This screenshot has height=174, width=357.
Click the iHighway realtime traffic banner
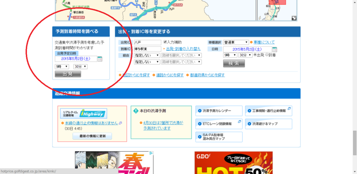pos(83,113)
